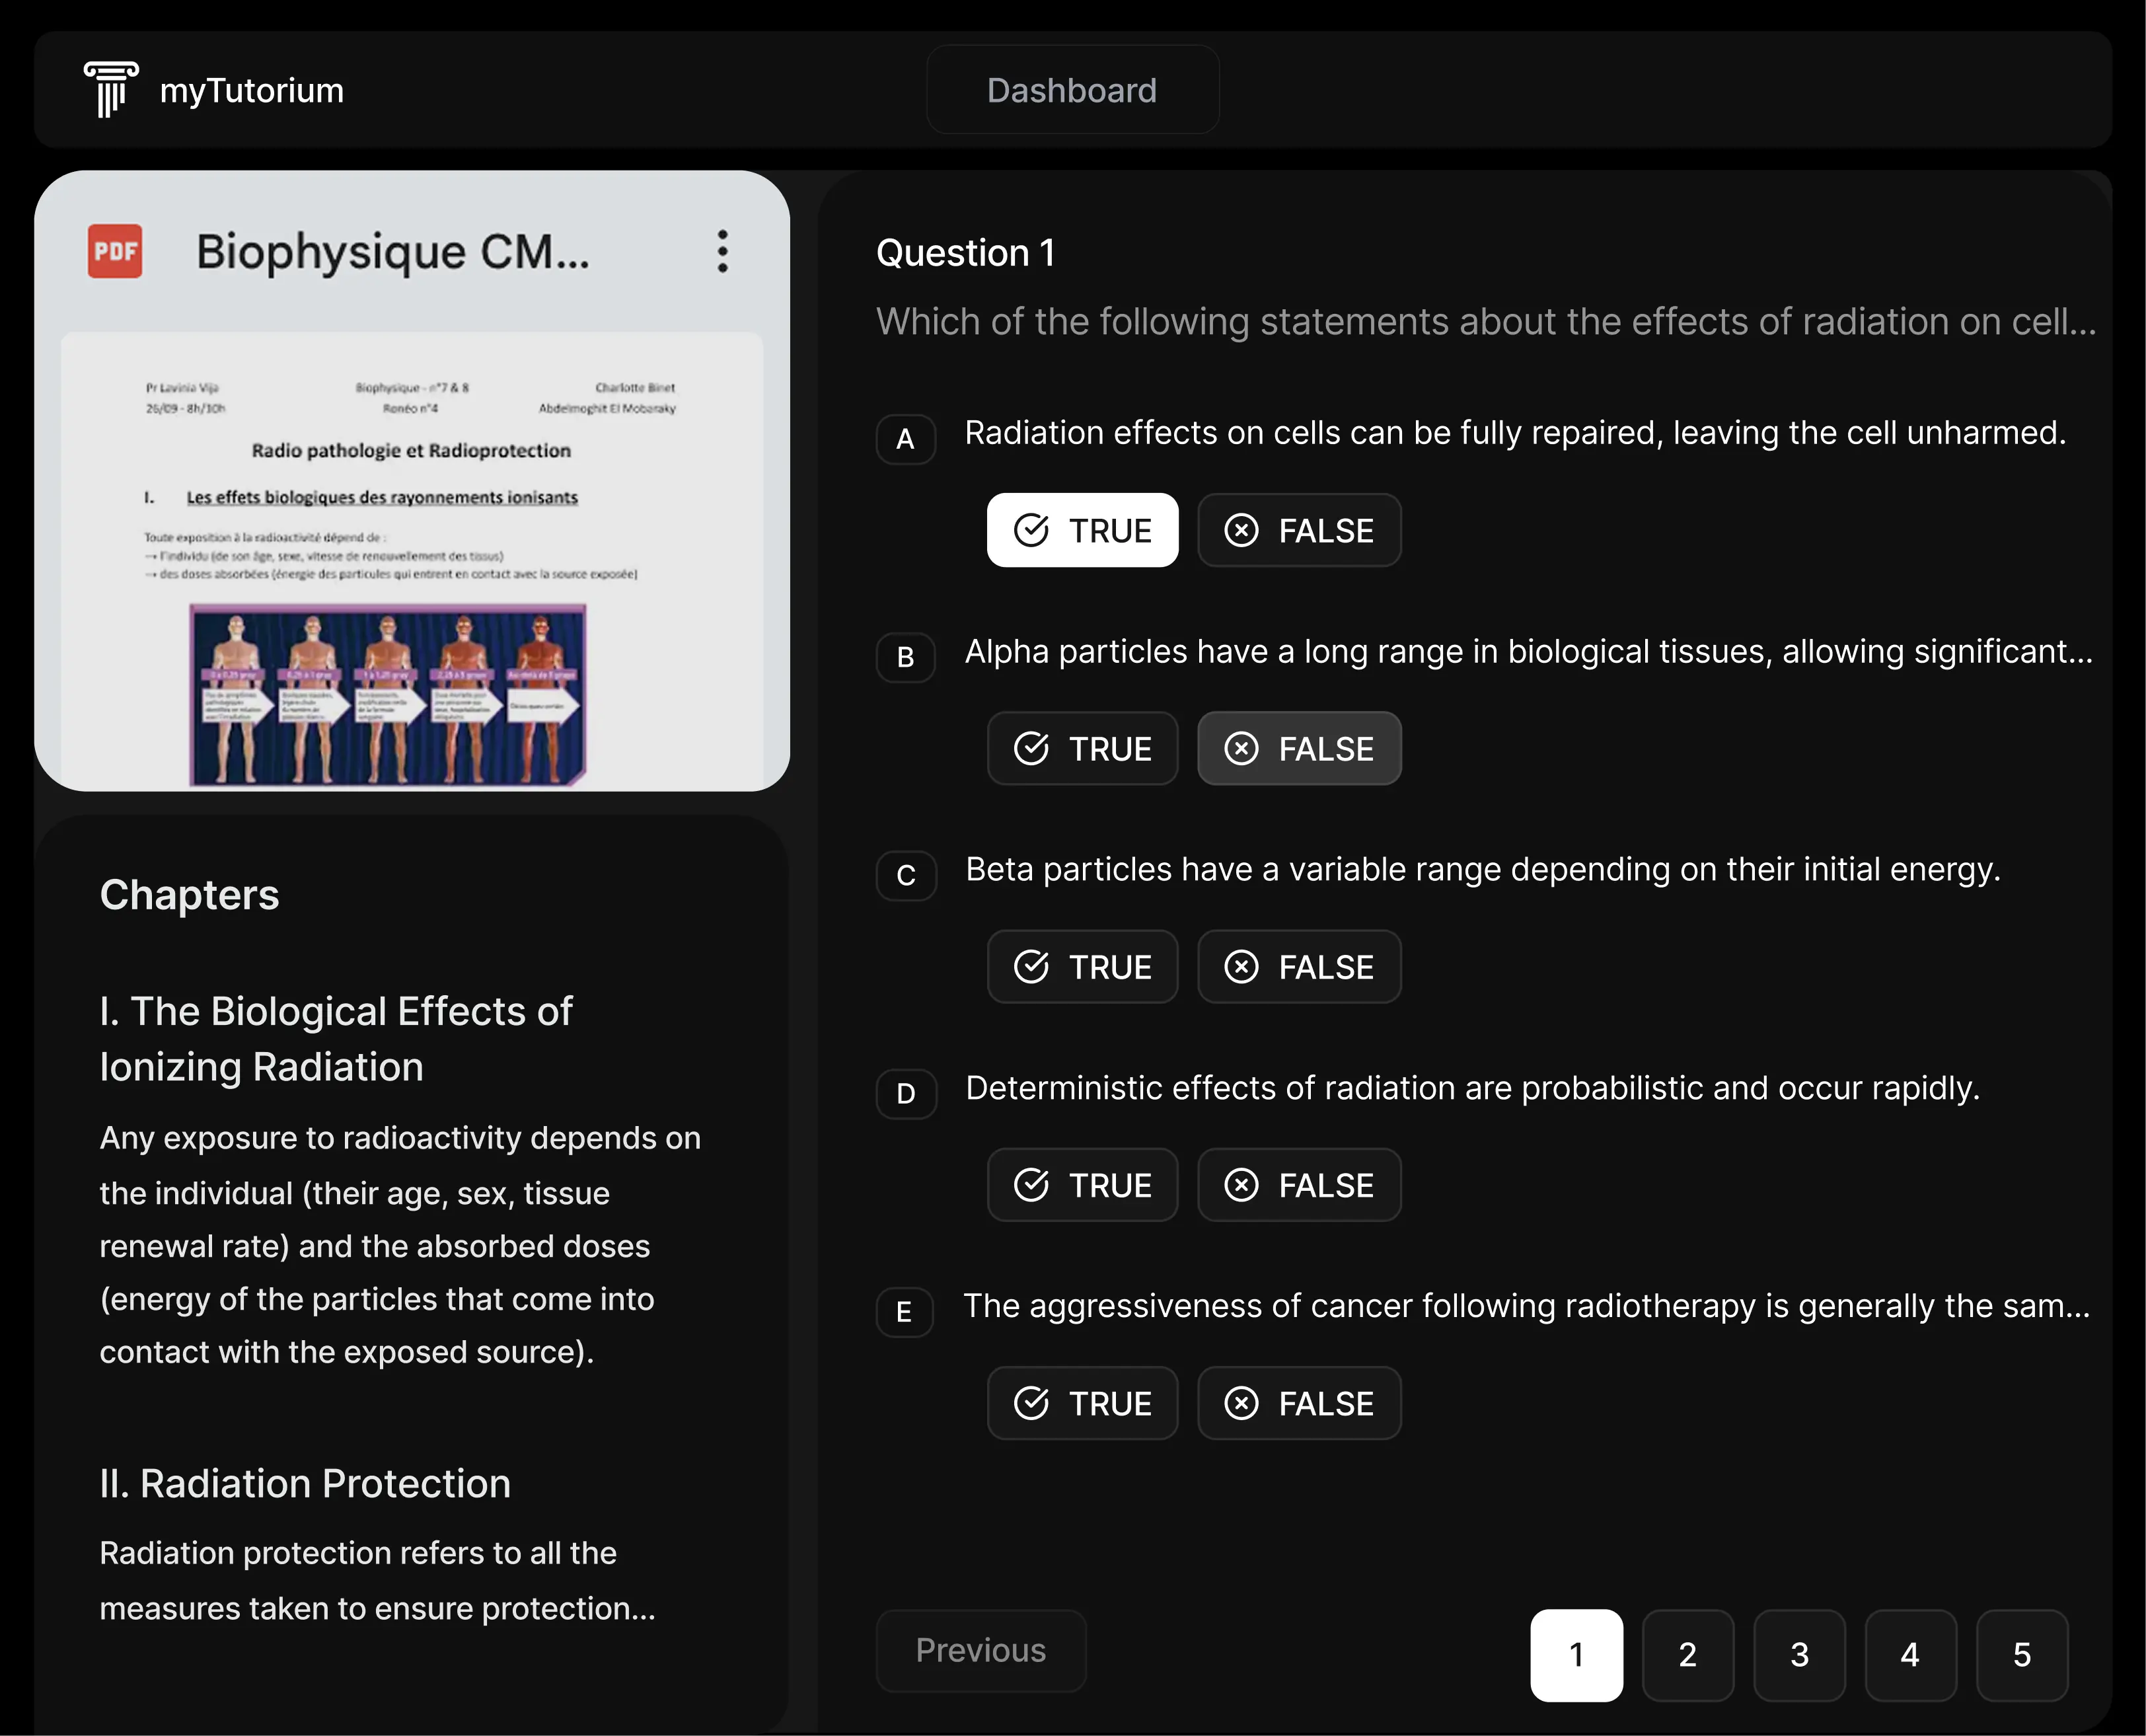This screenshot has height=1736, width=2146.
Task: Jump to question 5 using pagination
Action: tap(2023, 1654)
